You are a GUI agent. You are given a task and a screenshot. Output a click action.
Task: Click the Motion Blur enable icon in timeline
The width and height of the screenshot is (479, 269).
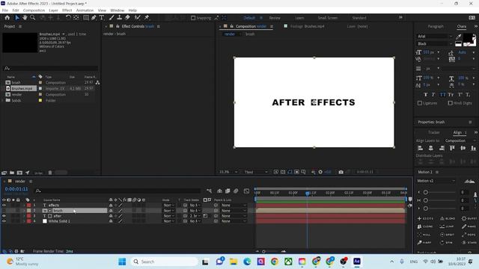pos(236,191)
